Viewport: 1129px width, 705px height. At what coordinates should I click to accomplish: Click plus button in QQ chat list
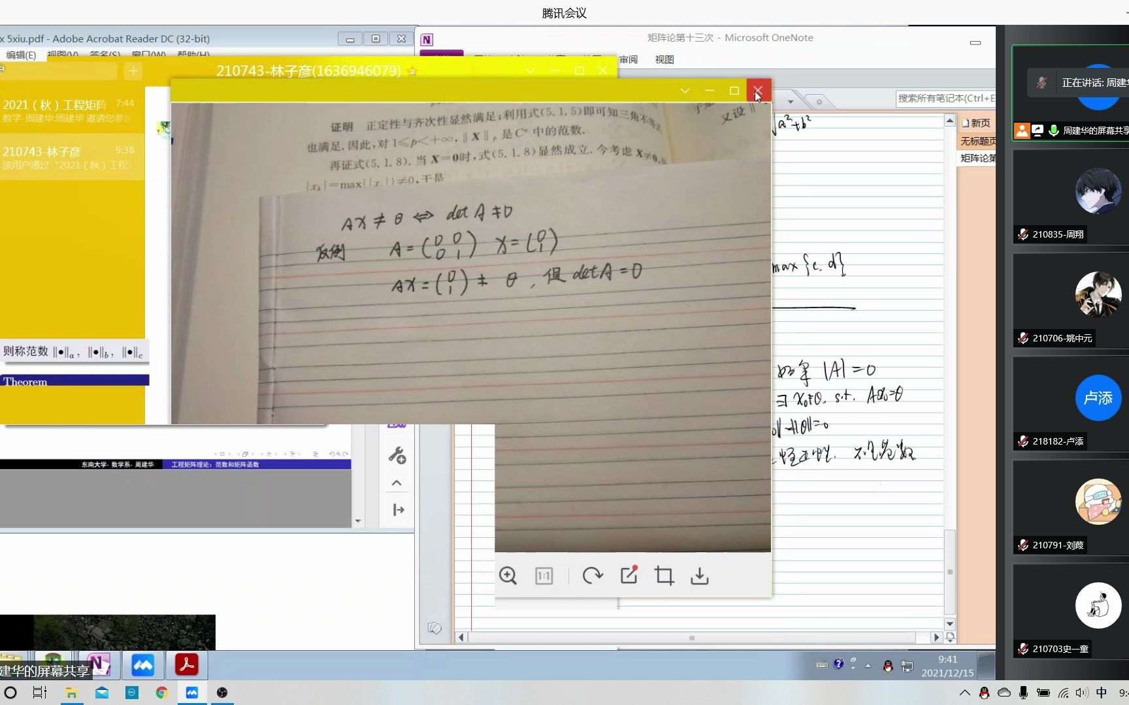click(x=133, y=70)
